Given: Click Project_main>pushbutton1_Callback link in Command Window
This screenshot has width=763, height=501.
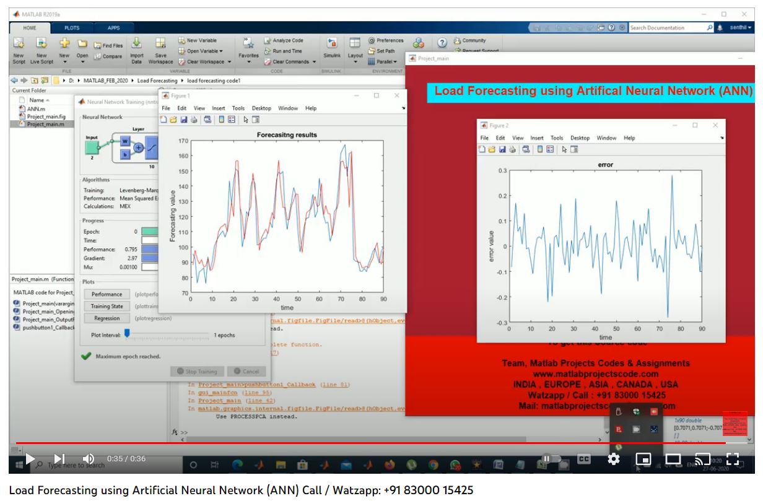Looking at the screenshot, I should tap(257, 385).
